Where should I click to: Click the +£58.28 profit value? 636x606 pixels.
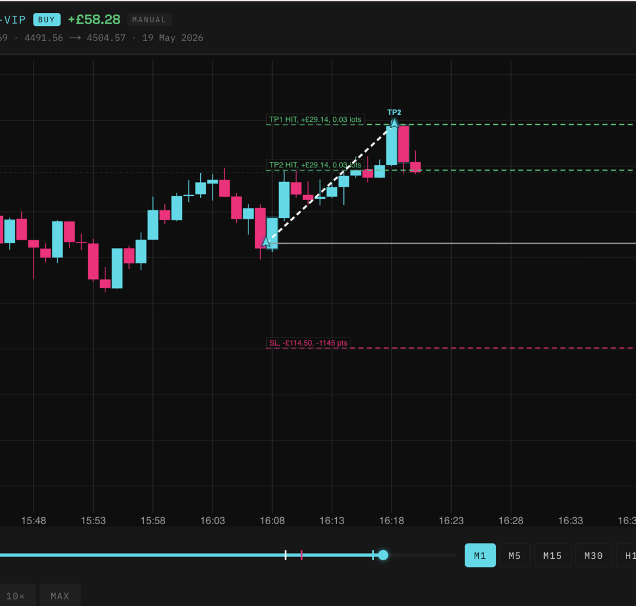tap(94, 19)
